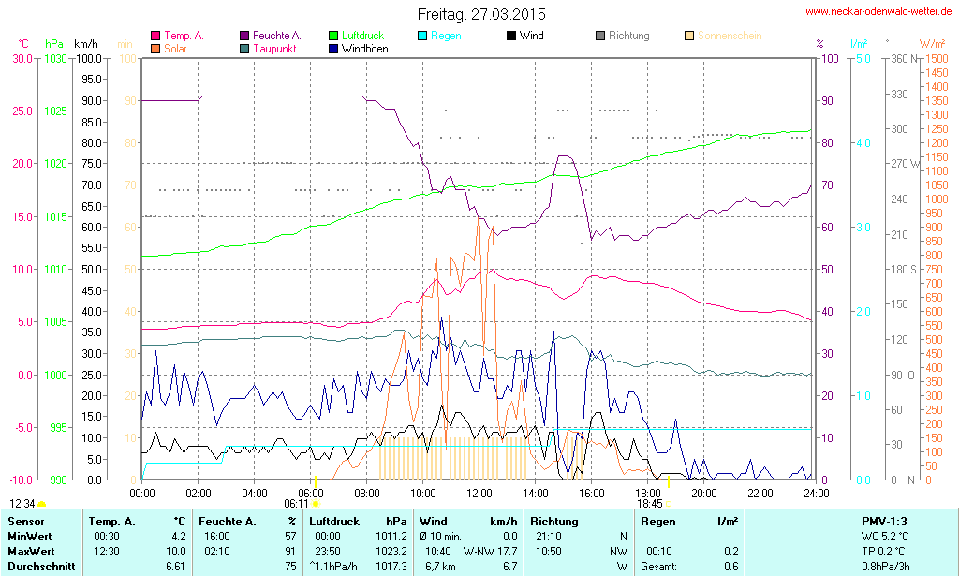The height and width of the screenshot is (576, 959).
Task: Click the dark blue Windböen legend swatch
Action: click(333, 49)
